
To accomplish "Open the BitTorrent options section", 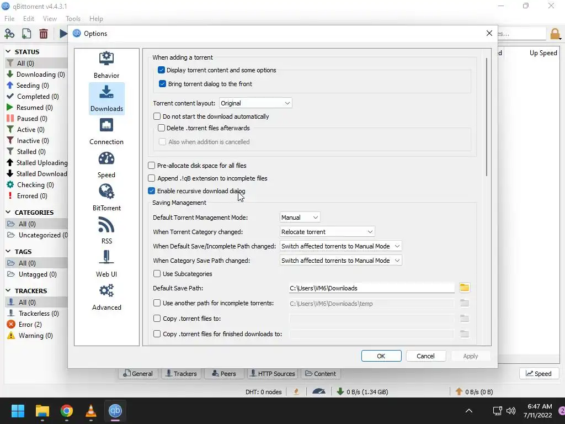I will [106, 198].
